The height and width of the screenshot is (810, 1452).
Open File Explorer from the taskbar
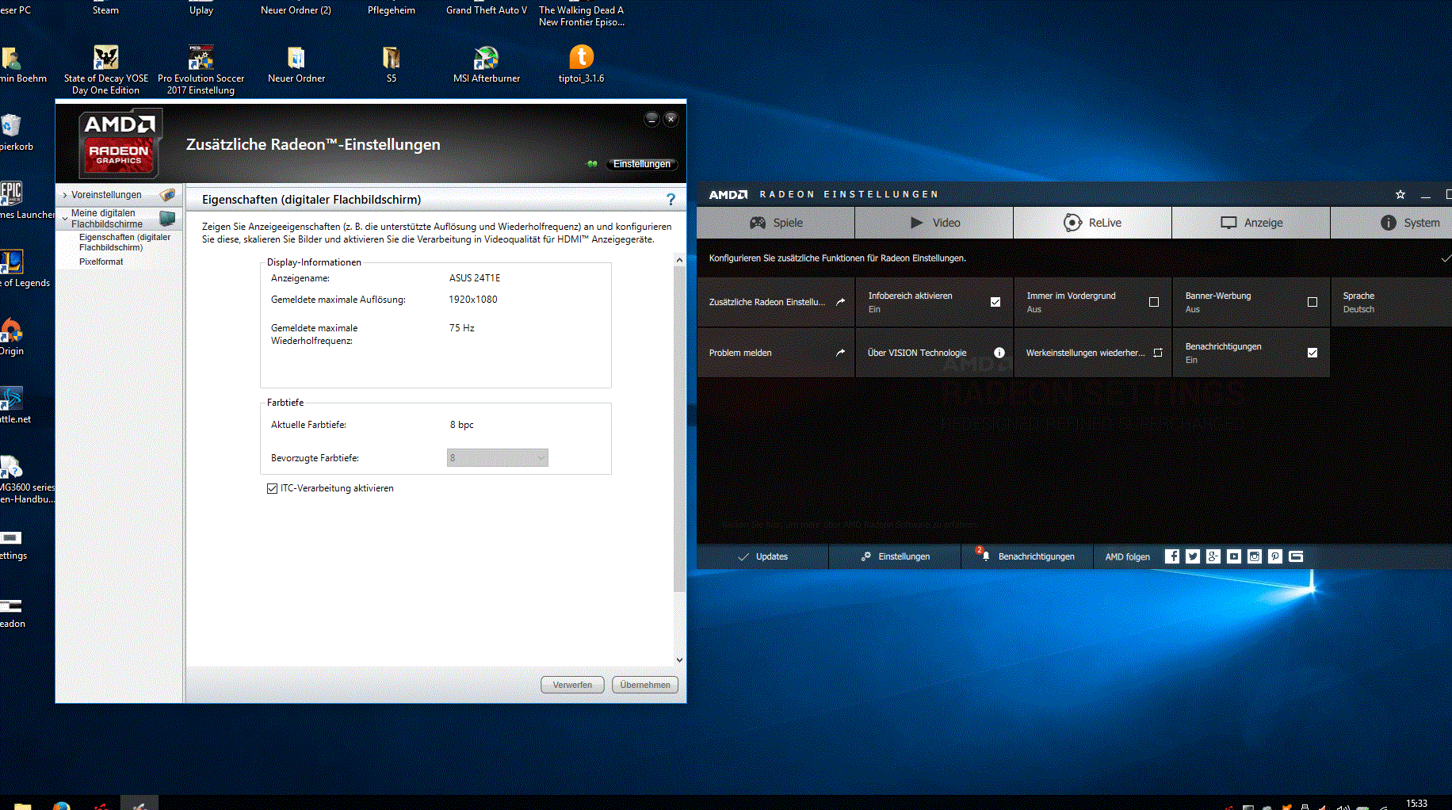pos(22,804)
